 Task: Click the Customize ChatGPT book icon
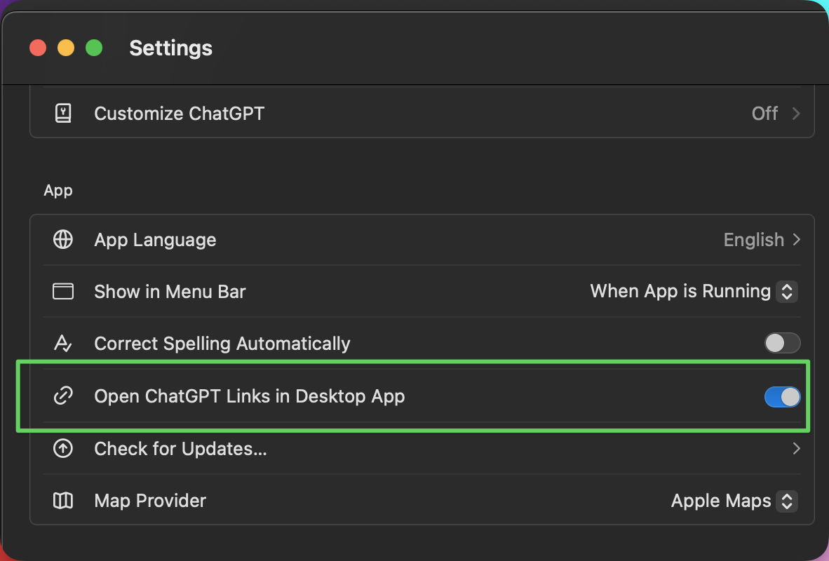(x=63, y=113)
